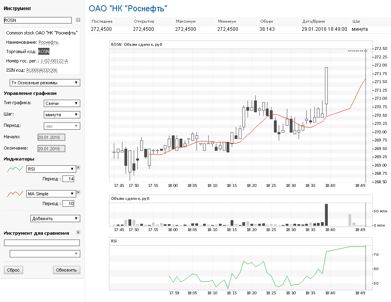Click the registration number 1-02-00122-A link
The image size is (391, 302).
[x=54, y=61]
